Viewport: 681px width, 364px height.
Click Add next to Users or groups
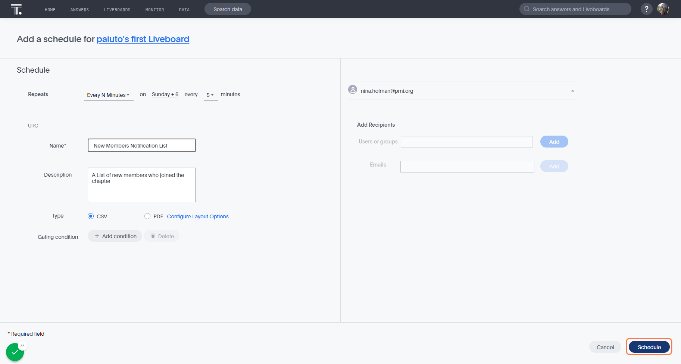554,142
